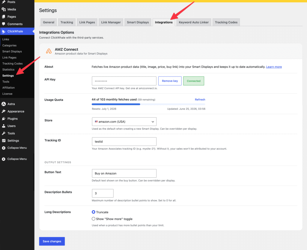Click the WordPress Settings sliders icon
This screenshot has height=250, width=307.
(x=4, y=141)
